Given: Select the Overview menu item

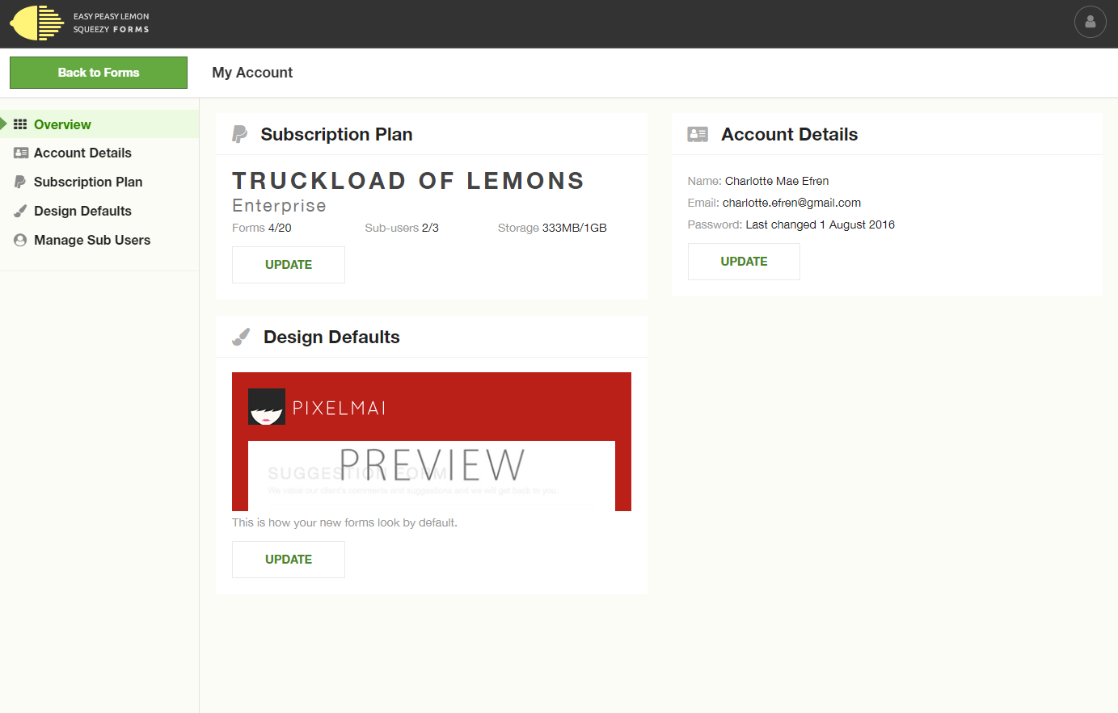Looking at the screenshot, I should pos(99,124).
